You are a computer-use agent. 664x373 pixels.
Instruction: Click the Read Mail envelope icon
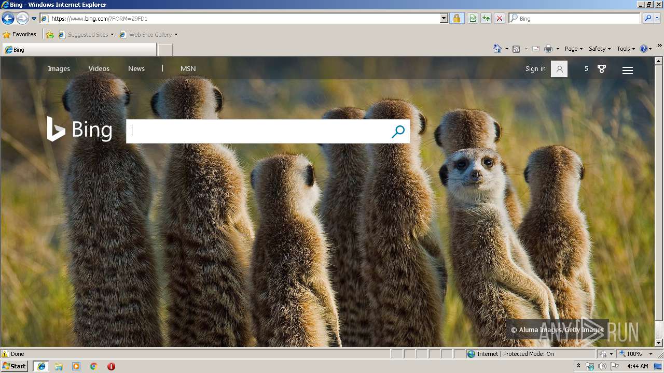[x=536, y=49]
